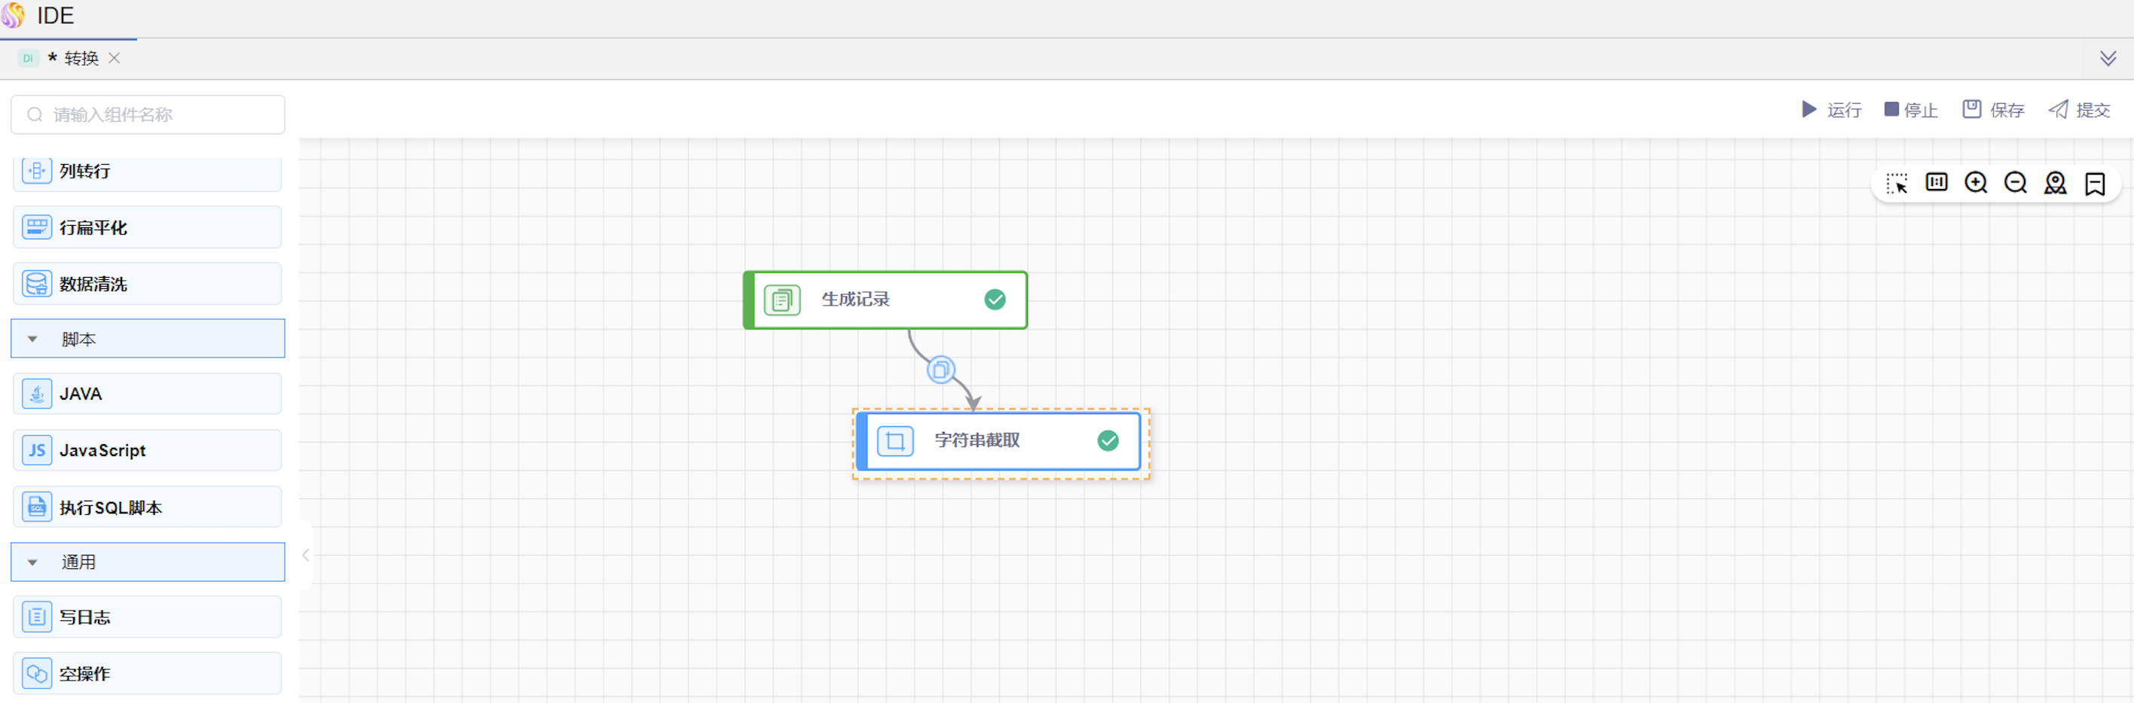The height and width of the screenshot is (703, 2134).
Task: Click the locate/center position icon
Action: (x=2054, y=183)
